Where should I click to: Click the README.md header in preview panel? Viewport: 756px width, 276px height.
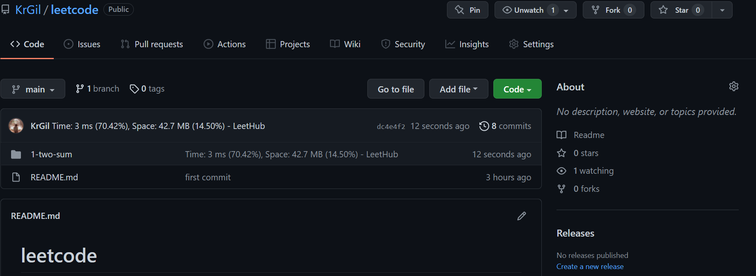(35, 216)
